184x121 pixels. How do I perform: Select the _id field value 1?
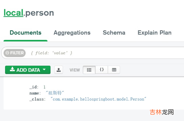(x=44, y=87)
